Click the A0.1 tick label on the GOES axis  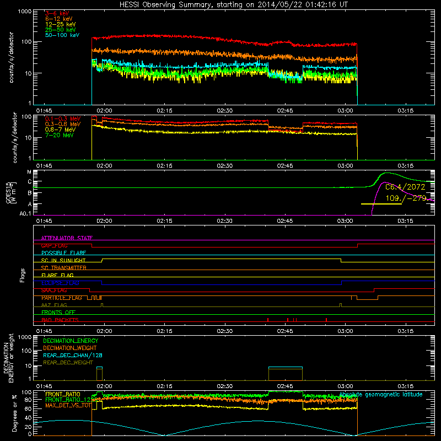25,214
